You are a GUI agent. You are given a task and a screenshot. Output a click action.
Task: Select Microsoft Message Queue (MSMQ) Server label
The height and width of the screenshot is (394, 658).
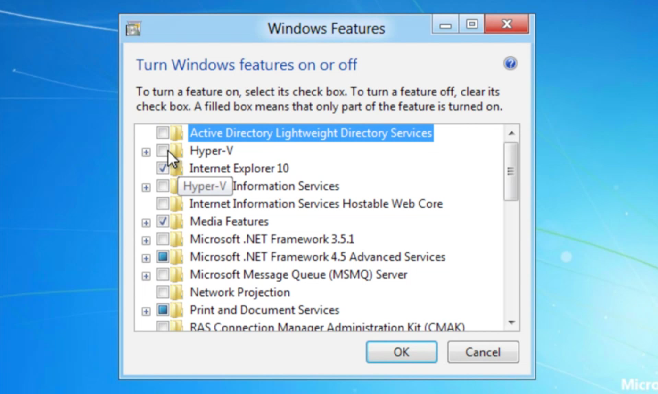298,275
